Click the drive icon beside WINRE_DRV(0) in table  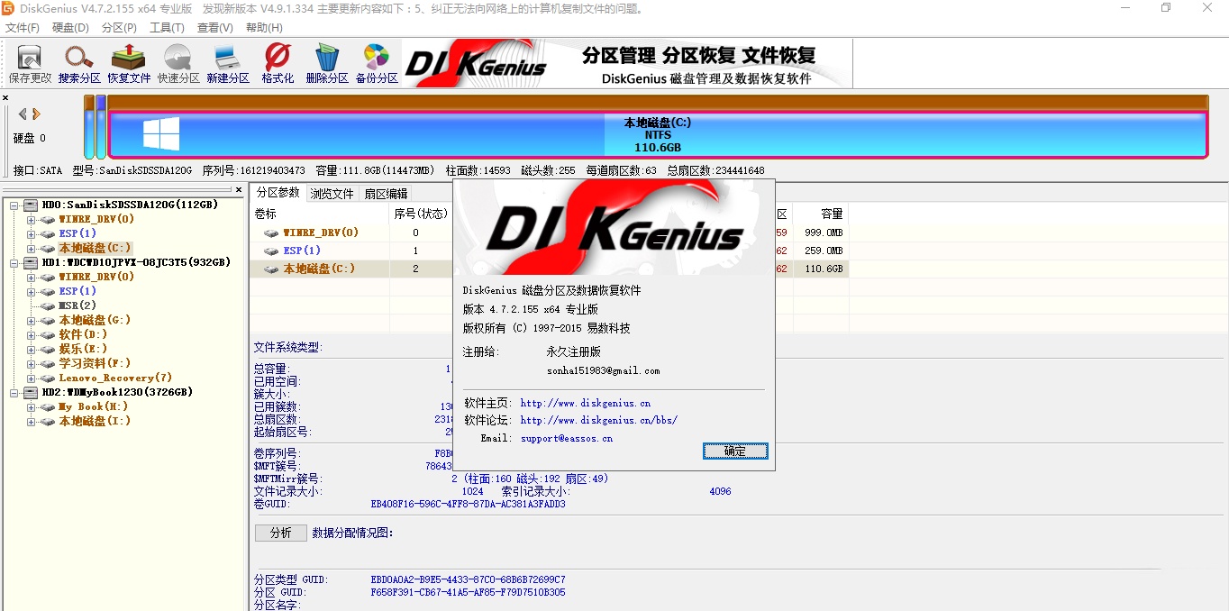point(271,233)
